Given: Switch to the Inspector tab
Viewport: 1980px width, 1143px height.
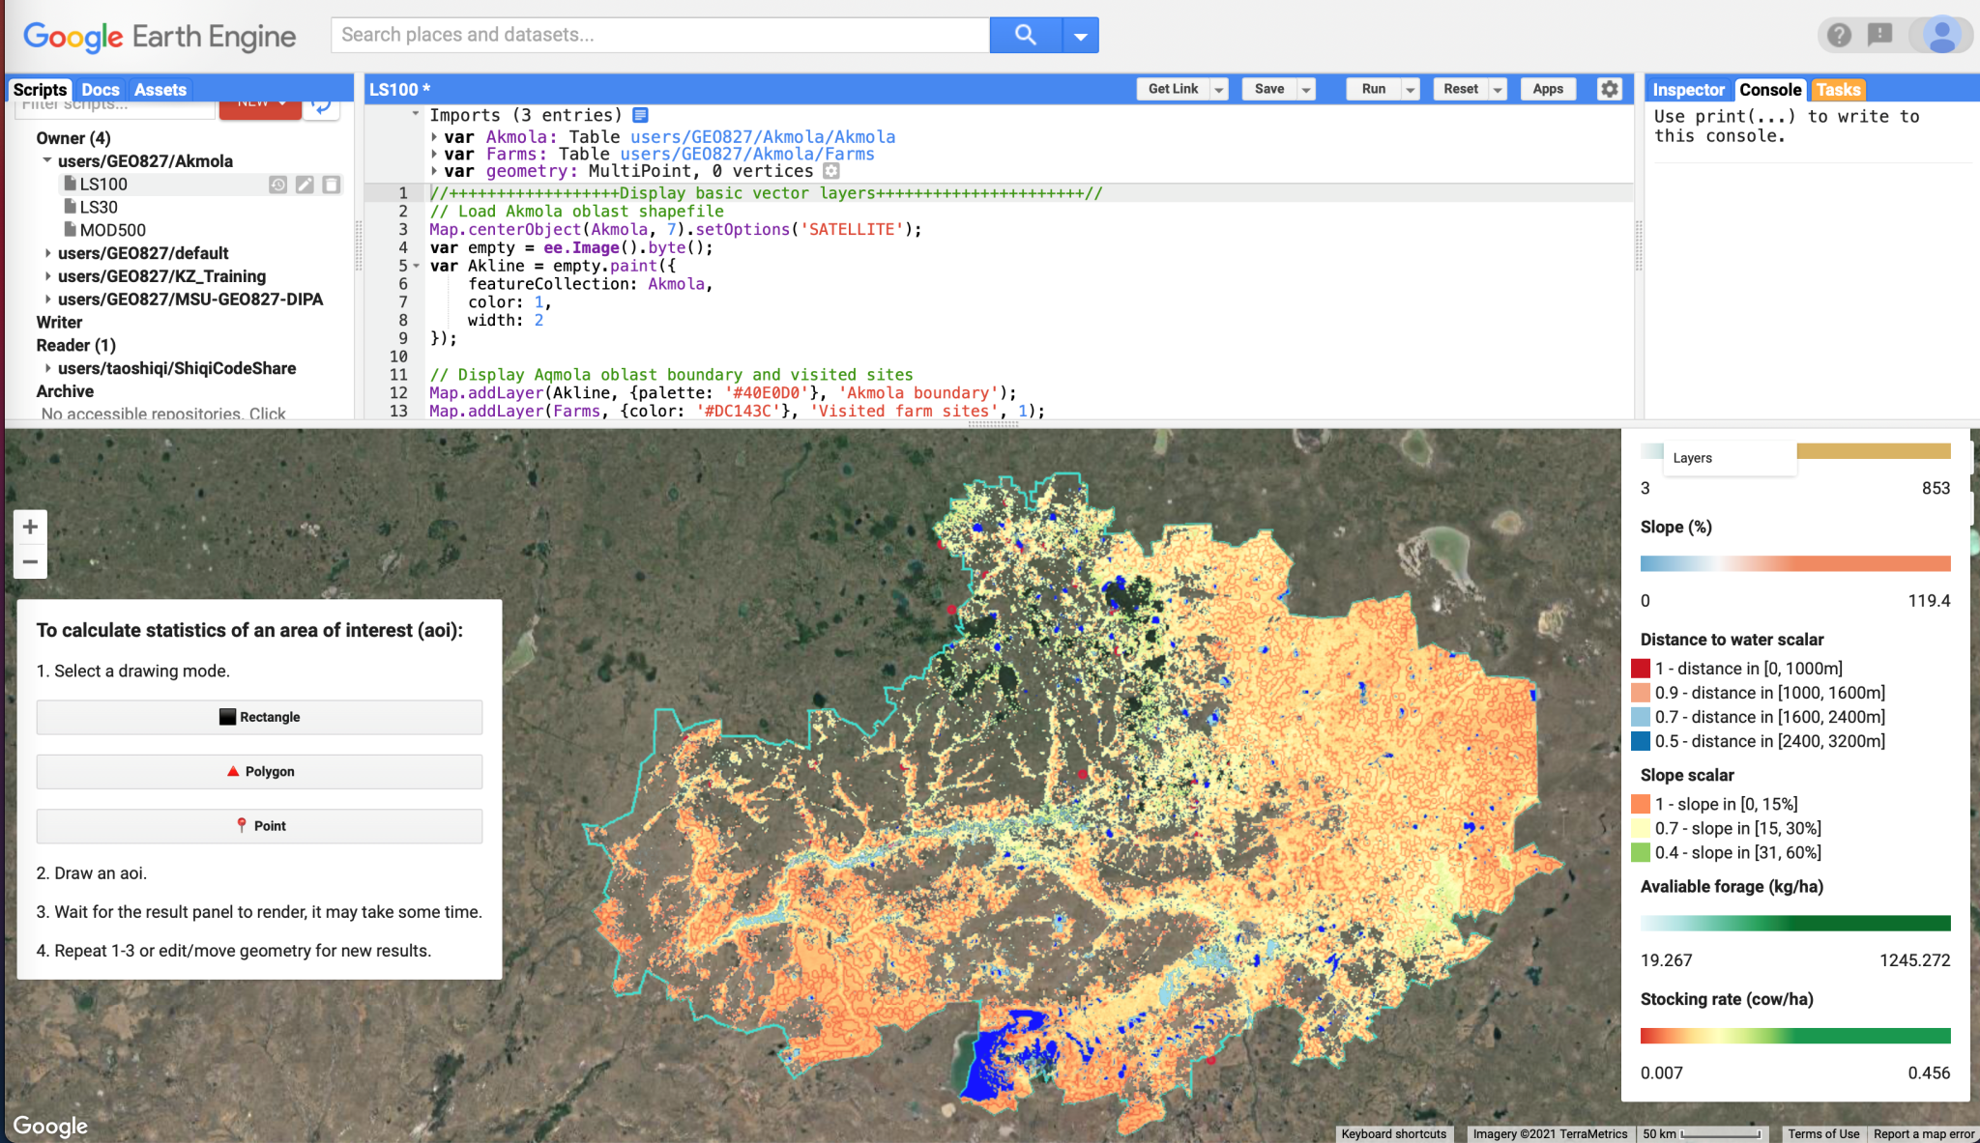Looking at the screenshot, I should coord(1688,89).
